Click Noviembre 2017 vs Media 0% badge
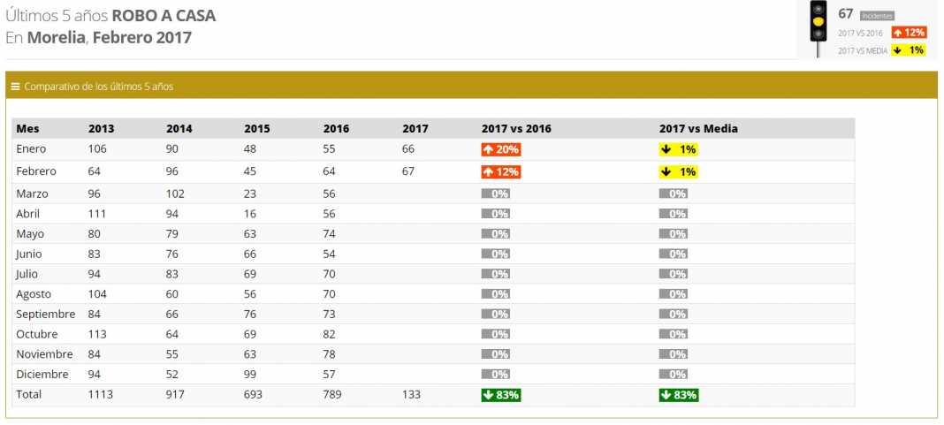This screenshot has height=425, width=944. click(x=673, y=354)
